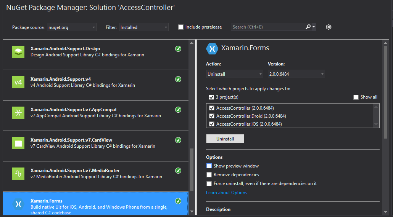Screen dimensions: 393x217
Task: Open the Action Uninstall dropdown
Action: (x=234, y=74)
